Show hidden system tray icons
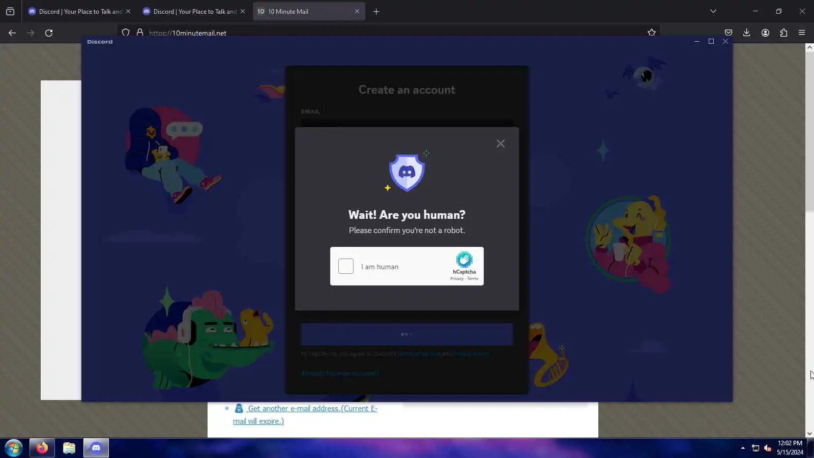This screenshot has height=458, width=814. tap(743, 448)
